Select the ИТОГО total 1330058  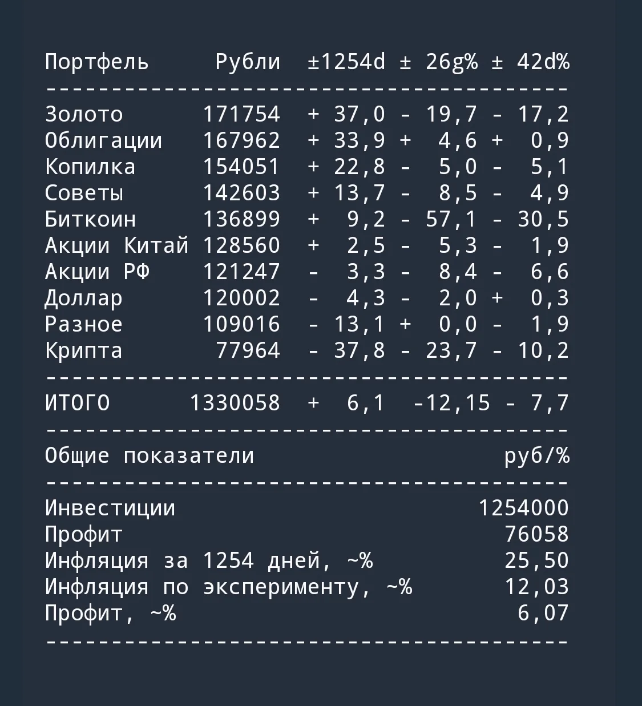235,403
